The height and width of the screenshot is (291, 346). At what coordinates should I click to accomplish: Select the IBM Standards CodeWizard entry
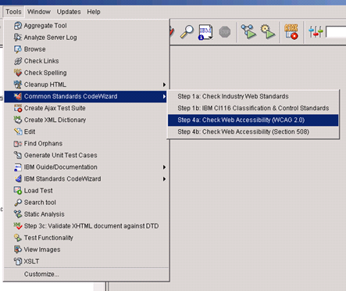(86, 179)
